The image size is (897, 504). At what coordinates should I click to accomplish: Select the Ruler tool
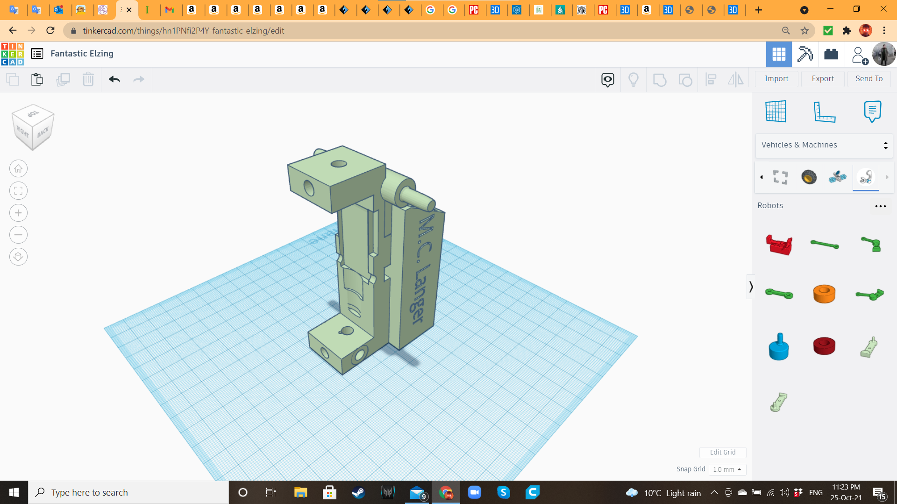coord(824,112)
